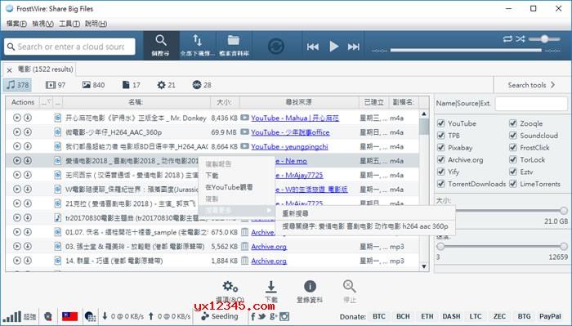This screenshot has width=572, height=326.
Task: Open the Search tab in the toolbar
Action: (161, 46)
